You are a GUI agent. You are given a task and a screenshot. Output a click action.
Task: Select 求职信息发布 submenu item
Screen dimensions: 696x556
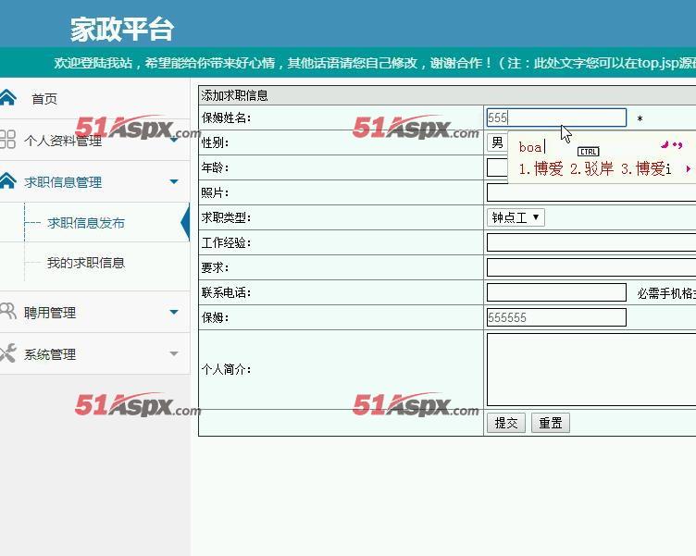(86, 223)
